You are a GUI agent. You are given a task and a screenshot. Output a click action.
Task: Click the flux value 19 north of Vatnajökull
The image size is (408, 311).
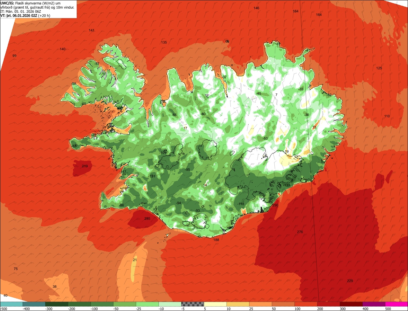(x=287, y=151)
